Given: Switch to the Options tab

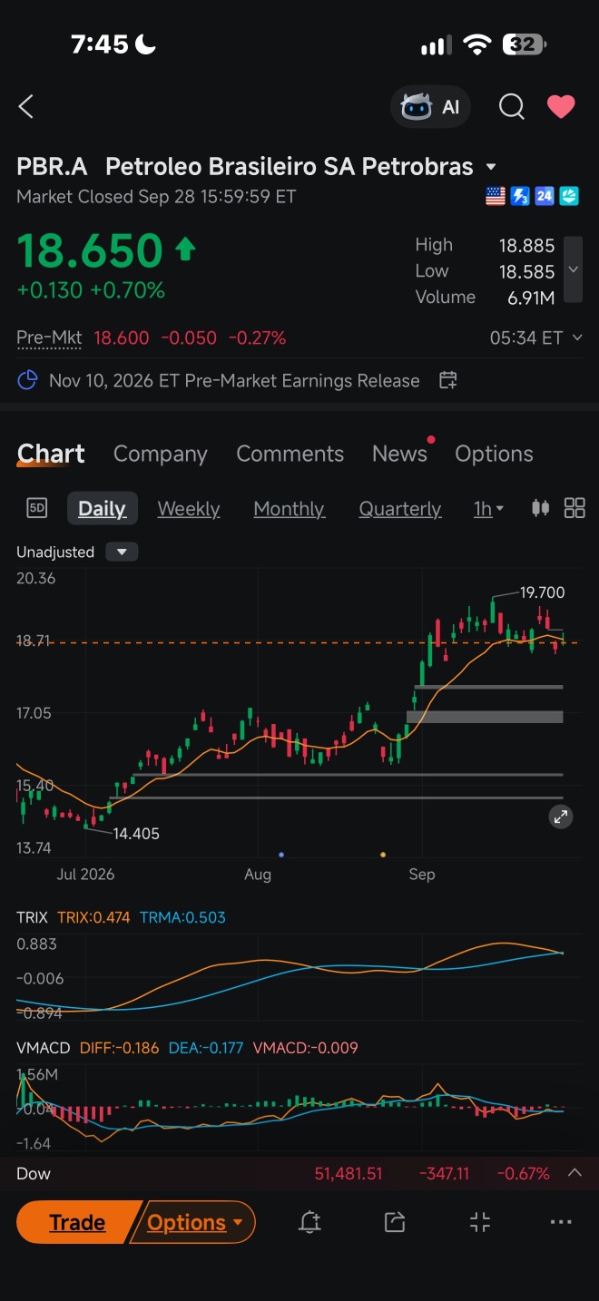Looking at the screenshot, I should [x=494, y=454].
